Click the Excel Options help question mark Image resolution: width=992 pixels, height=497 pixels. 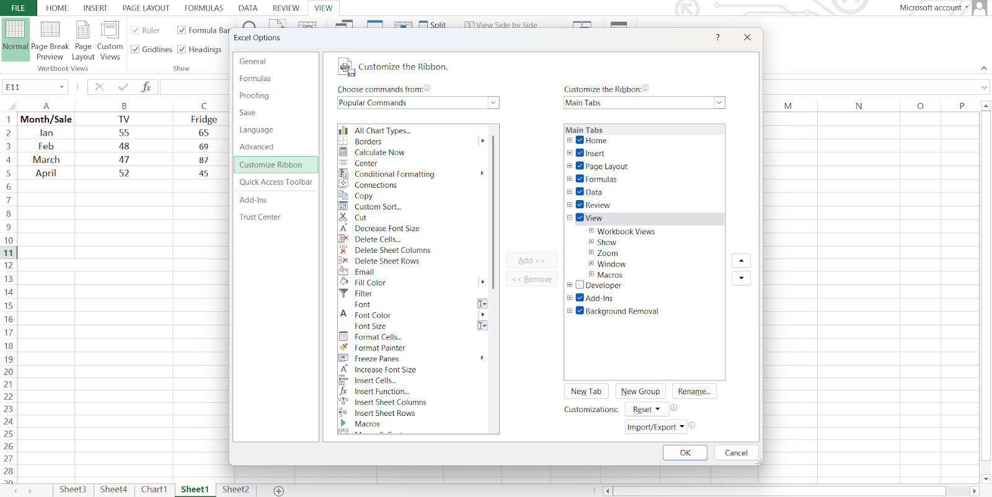point(718,37)
